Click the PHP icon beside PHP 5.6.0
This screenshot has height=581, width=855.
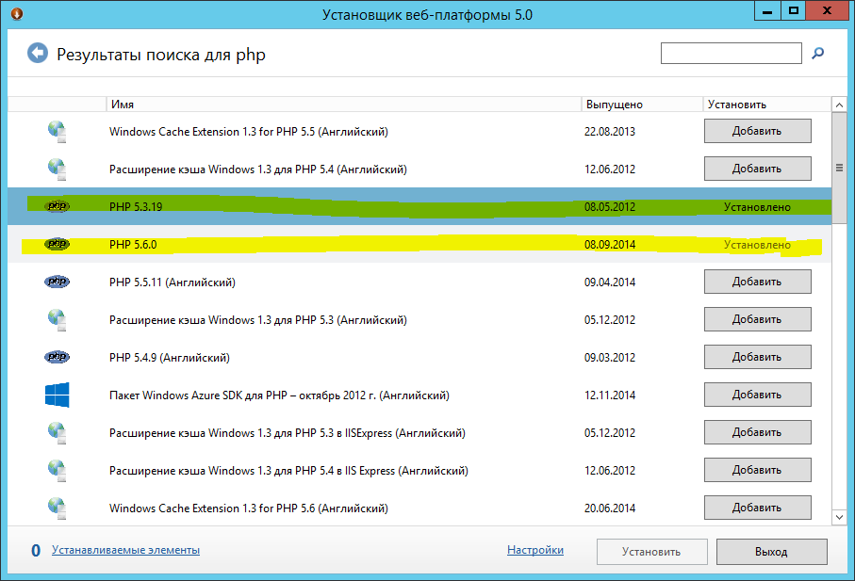(x=57, y=244)
